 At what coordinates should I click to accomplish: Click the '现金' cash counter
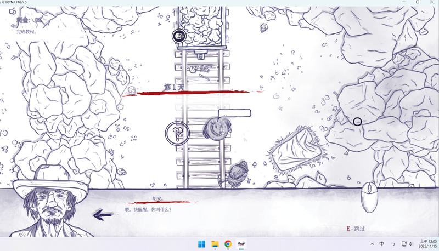(x=29, y=20)
